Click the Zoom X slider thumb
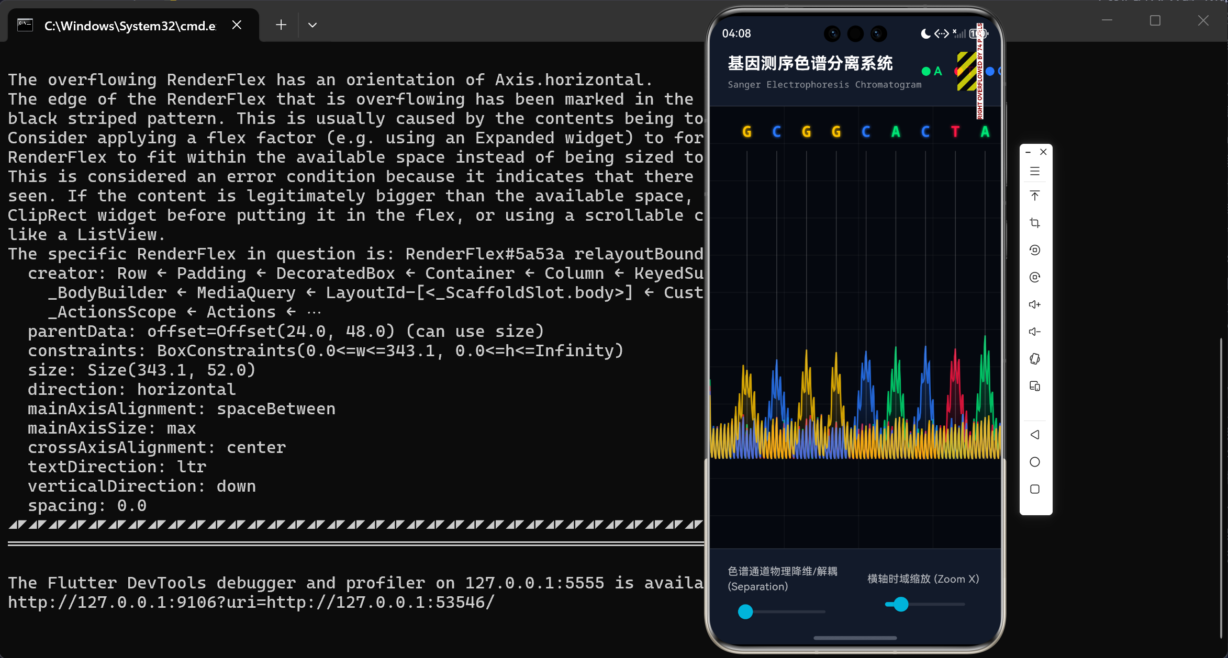1228x658 pixels. (x=901, y=605)
